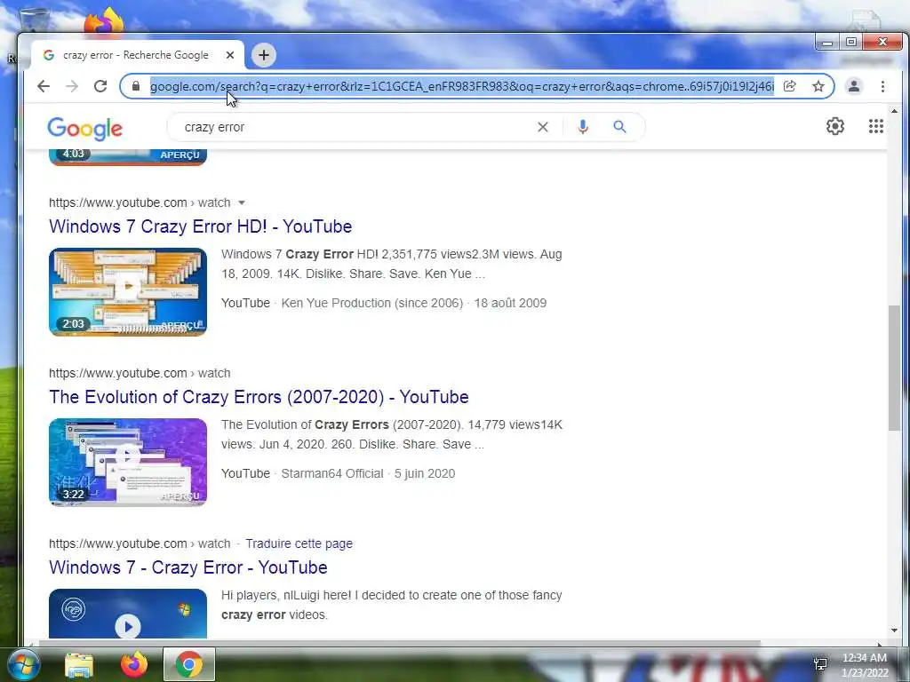
Task: Click the network icon in system tray
Action: (x=820, y=664)
